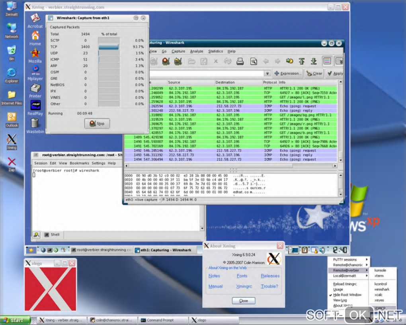Click the packet list horizontal scrollbar
This screenshot has width=406, height=325.
point(231,166)
